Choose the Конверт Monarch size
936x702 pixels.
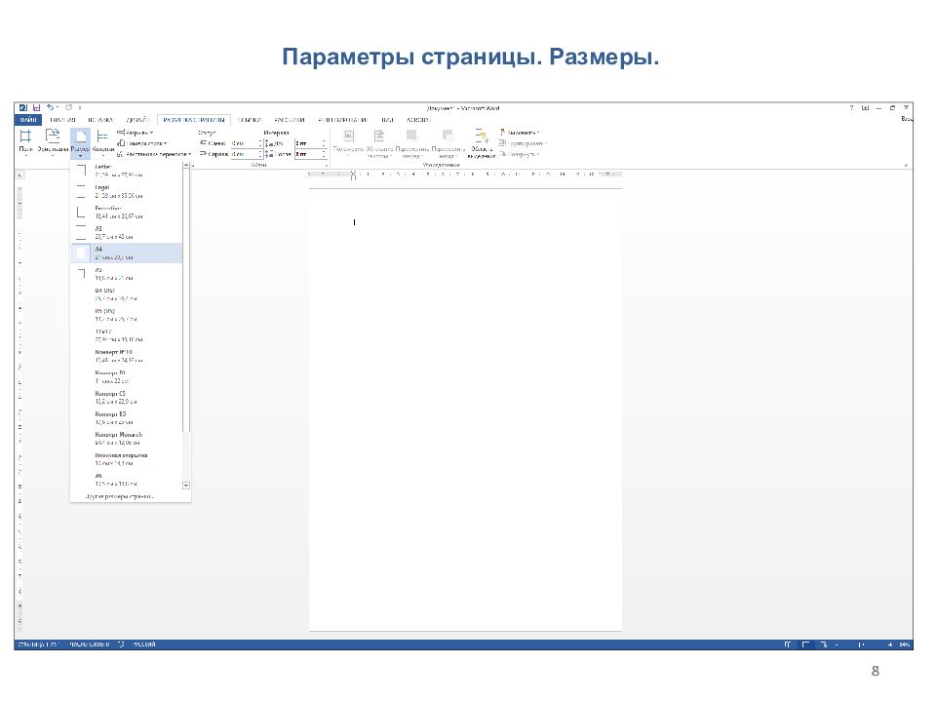tap(127, 439)
